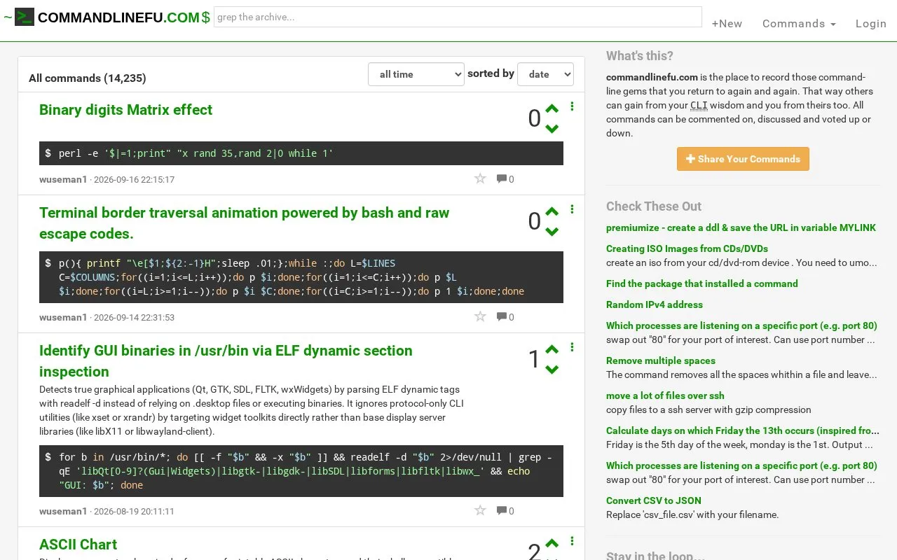Upvote the ASCII Chart command
This screenshot has width=897, height=560.
(x=552, y=543)
